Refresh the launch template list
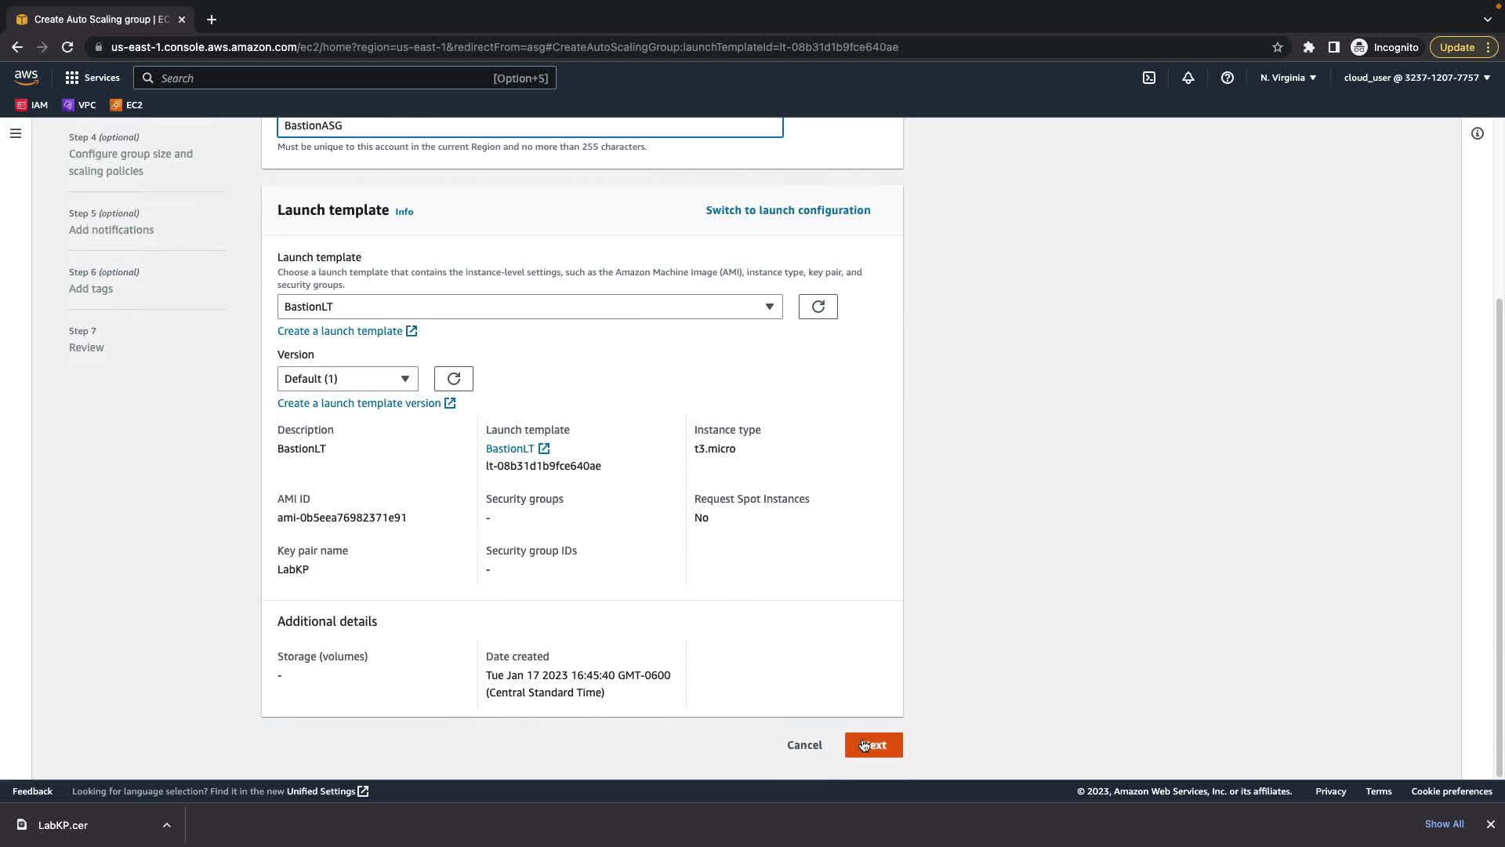The height and width of the screenshot is (847, 1505). tap(818, 307)
